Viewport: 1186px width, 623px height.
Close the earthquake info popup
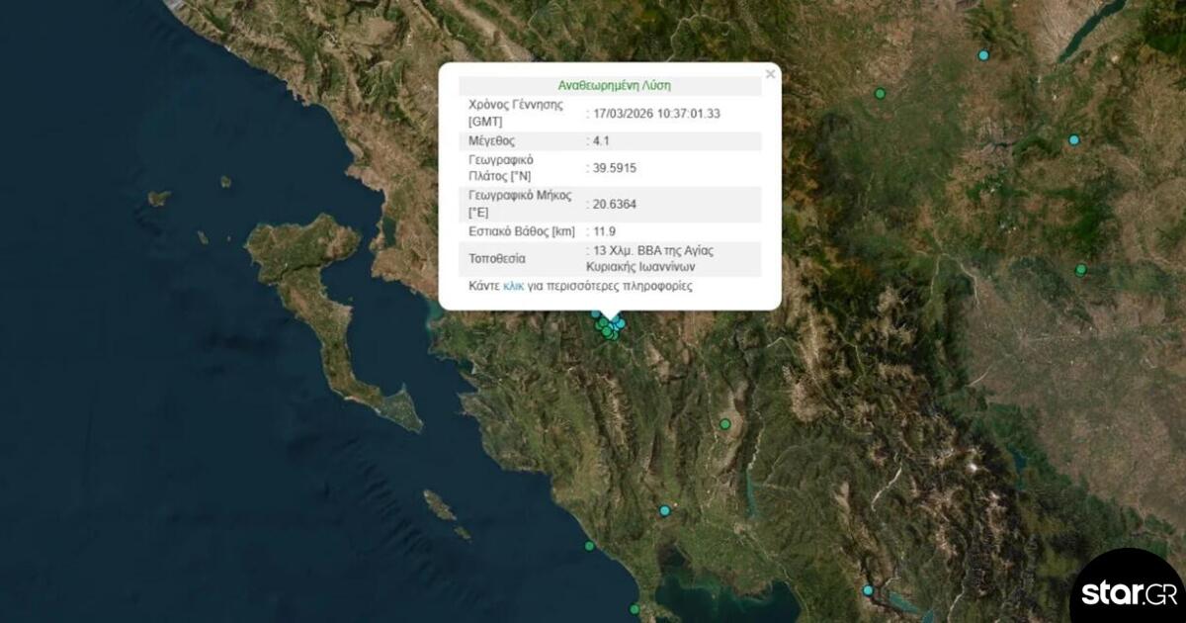770,74
